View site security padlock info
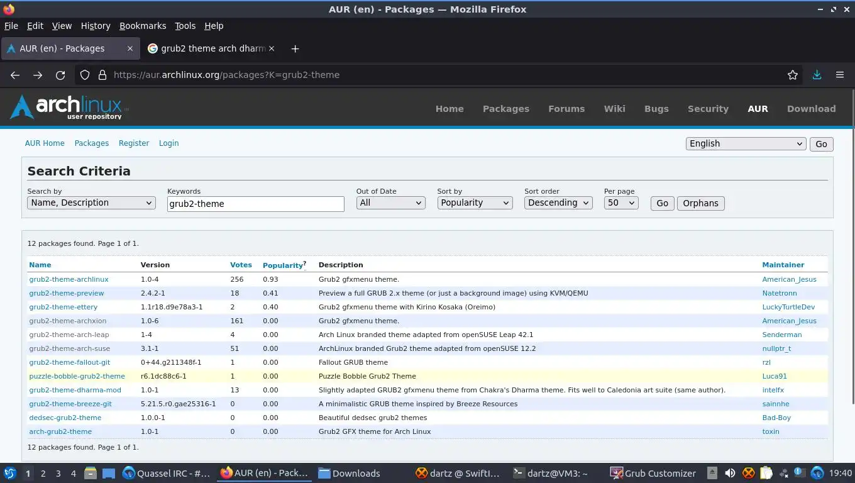The image size is (855, 483). coord(102,75)
